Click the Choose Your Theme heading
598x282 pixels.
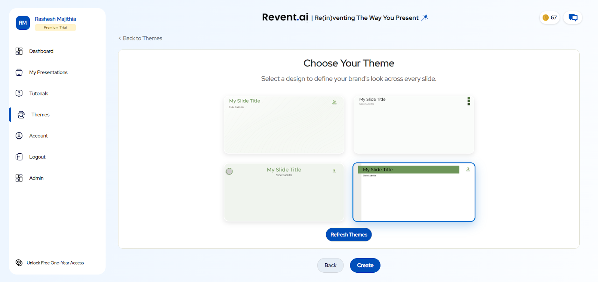click(349, 63)
